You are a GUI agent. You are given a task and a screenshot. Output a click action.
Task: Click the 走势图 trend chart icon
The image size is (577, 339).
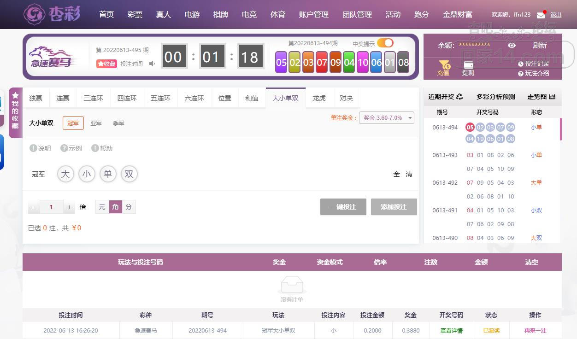tap(552, 97)
